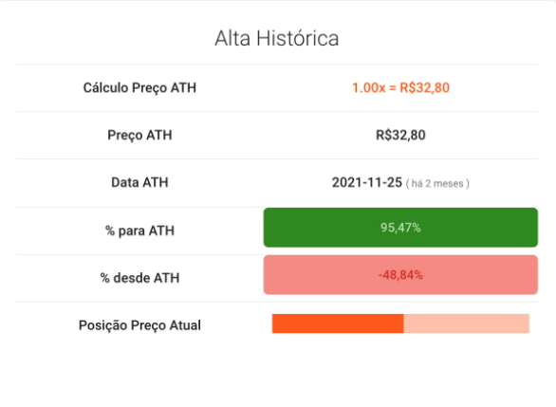
Task: Click the -48,84% percentage text
Action: point(400,275)
